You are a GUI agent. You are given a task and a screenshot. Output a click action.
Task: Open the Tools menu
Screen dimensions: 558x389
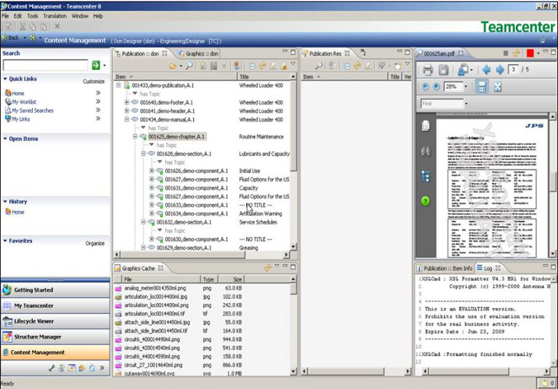(x=32, y=16)
